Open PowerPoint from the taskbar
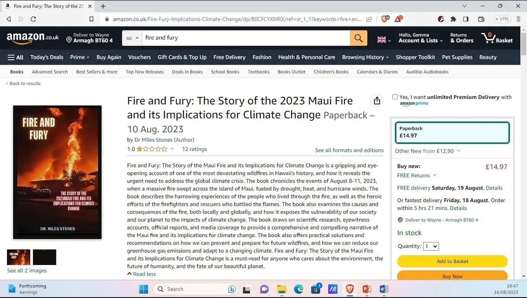The height and width of the screenshot is (298, 527). click(x=367, y=289)
